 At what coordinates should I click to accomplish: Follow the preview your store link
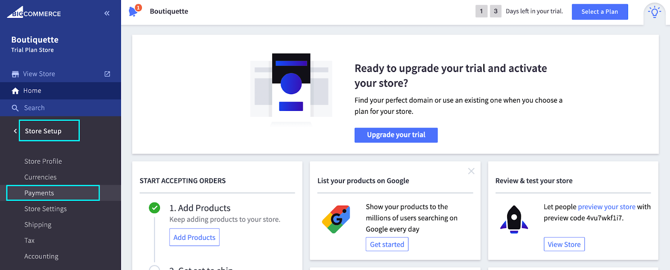tap(606, 207)
